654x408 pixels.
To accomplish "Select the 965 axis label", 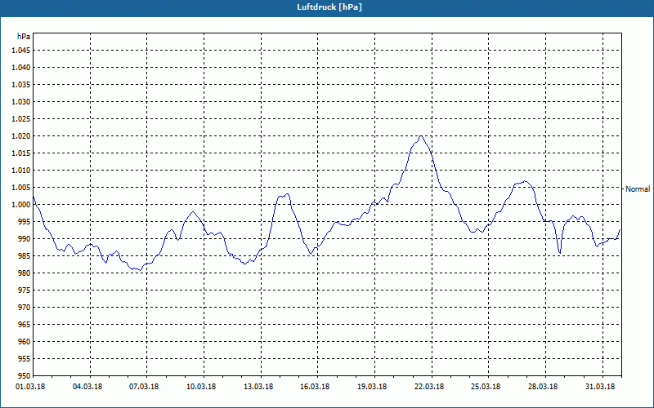I will [x=25, y=324].
